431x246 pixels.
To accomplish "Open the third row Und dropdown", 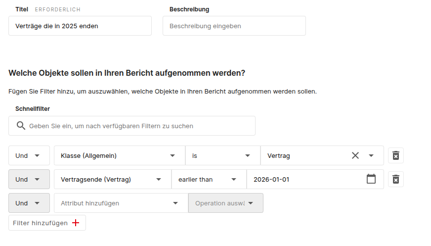I will [29, 203].
